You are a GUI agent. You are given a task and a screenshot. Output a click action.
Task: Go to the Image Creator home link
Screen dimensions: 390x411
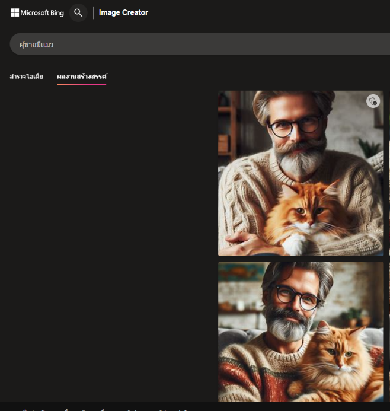click(123, 12)
